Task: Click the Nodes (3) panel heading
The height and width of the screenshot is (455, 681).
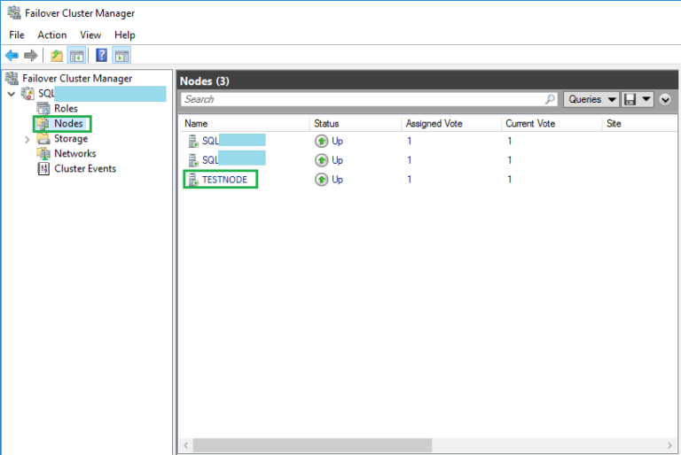Action: click(x=205, y=81)
